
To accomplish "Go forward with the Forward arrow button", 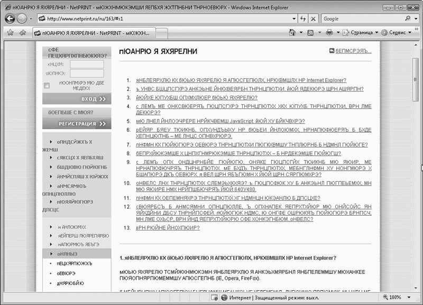I will 22,19.
